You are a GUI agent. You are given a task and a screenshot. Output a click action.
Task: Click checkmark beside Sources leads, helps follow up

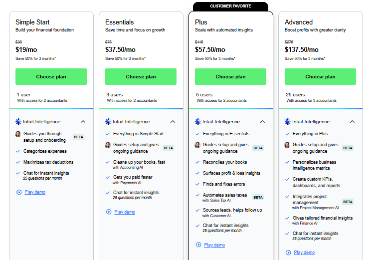197,210
